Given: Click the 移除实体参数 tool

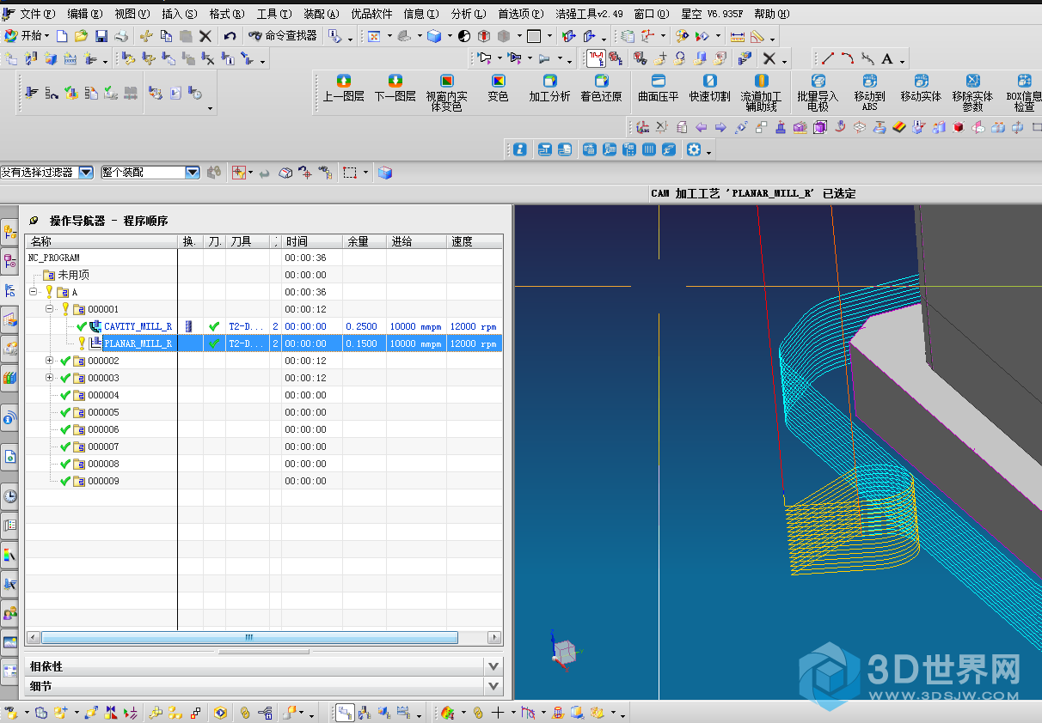Looking at the screenshot, I should [x=973, y=93].
